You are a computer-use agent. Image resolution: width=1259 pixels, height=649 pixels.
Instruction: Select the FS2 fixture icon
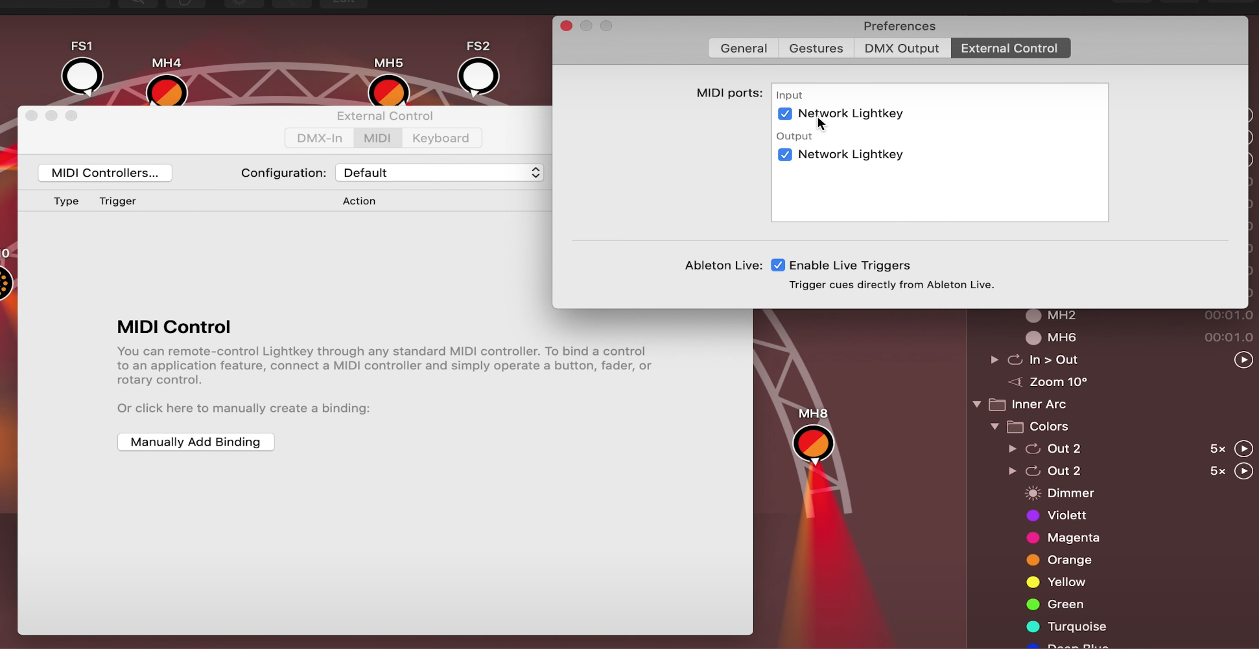click(x=478, y=76)
